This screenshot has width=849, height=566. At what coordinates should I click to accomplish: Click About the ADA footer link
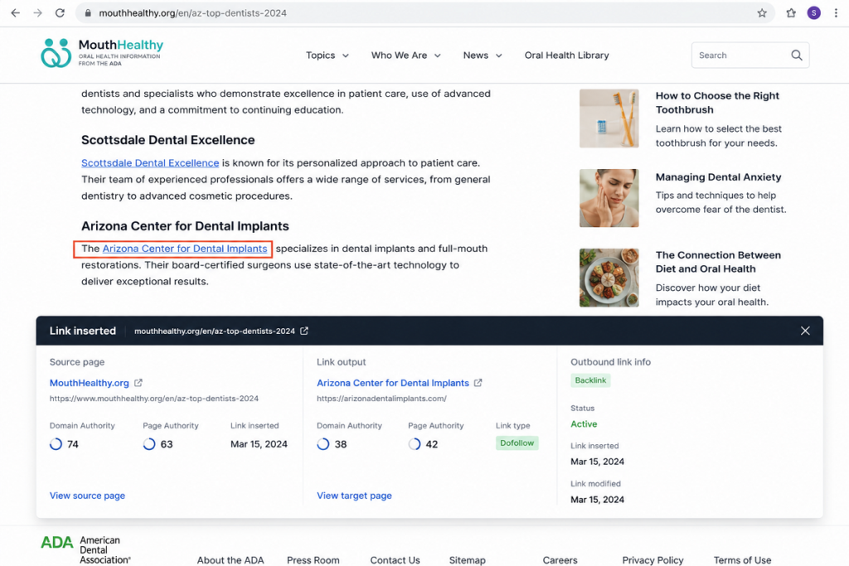point(230,560)
